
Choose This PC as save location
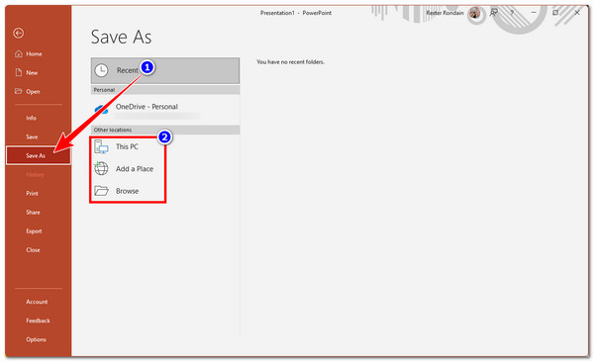(128, 146)
